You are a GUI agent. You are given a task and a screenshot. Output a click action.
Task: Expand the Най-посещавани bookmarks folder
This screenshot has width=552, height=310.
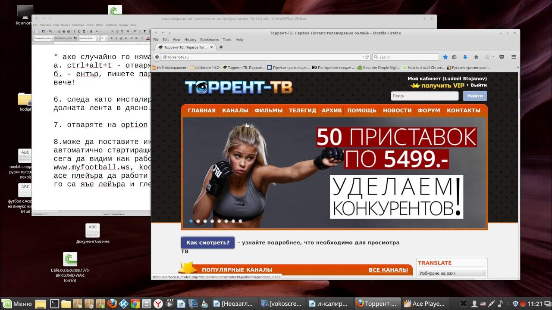tap(170, 68)
